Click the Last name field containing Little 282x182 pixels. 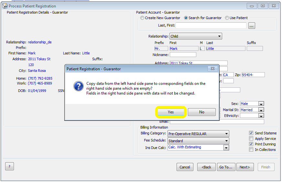click(x=226, y=49)
